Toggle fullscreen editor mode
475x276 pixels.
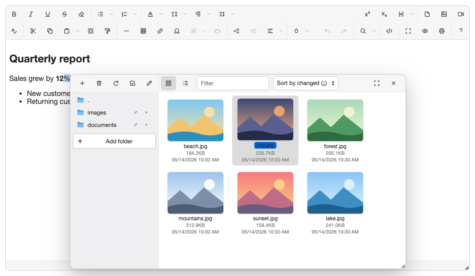pyautogui.click(x=408, y=31)
